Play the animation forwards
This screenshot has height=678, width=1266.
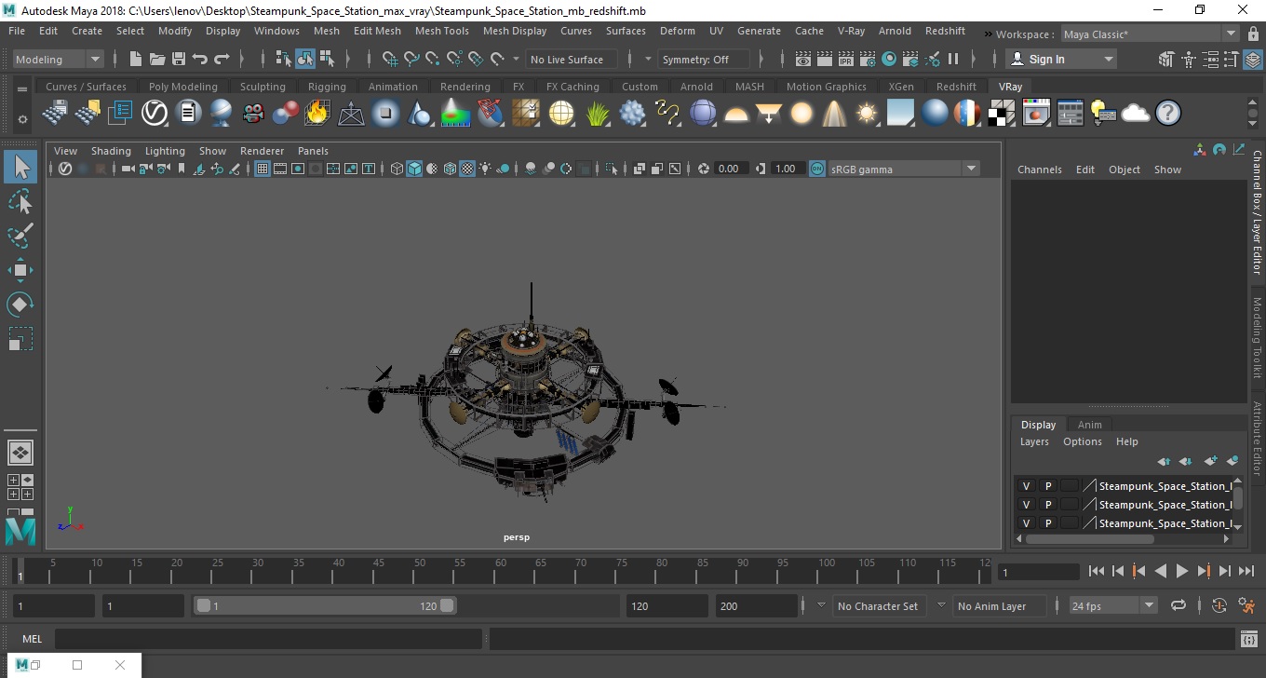click(x=1181, y=572)
